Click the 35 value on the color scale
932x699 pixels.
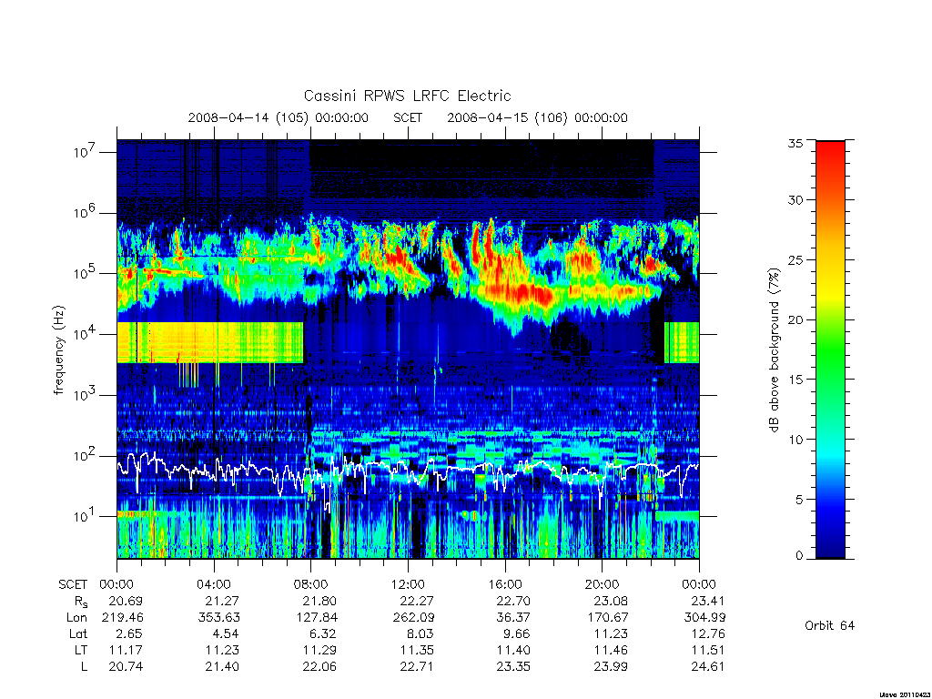coord(795,143)
